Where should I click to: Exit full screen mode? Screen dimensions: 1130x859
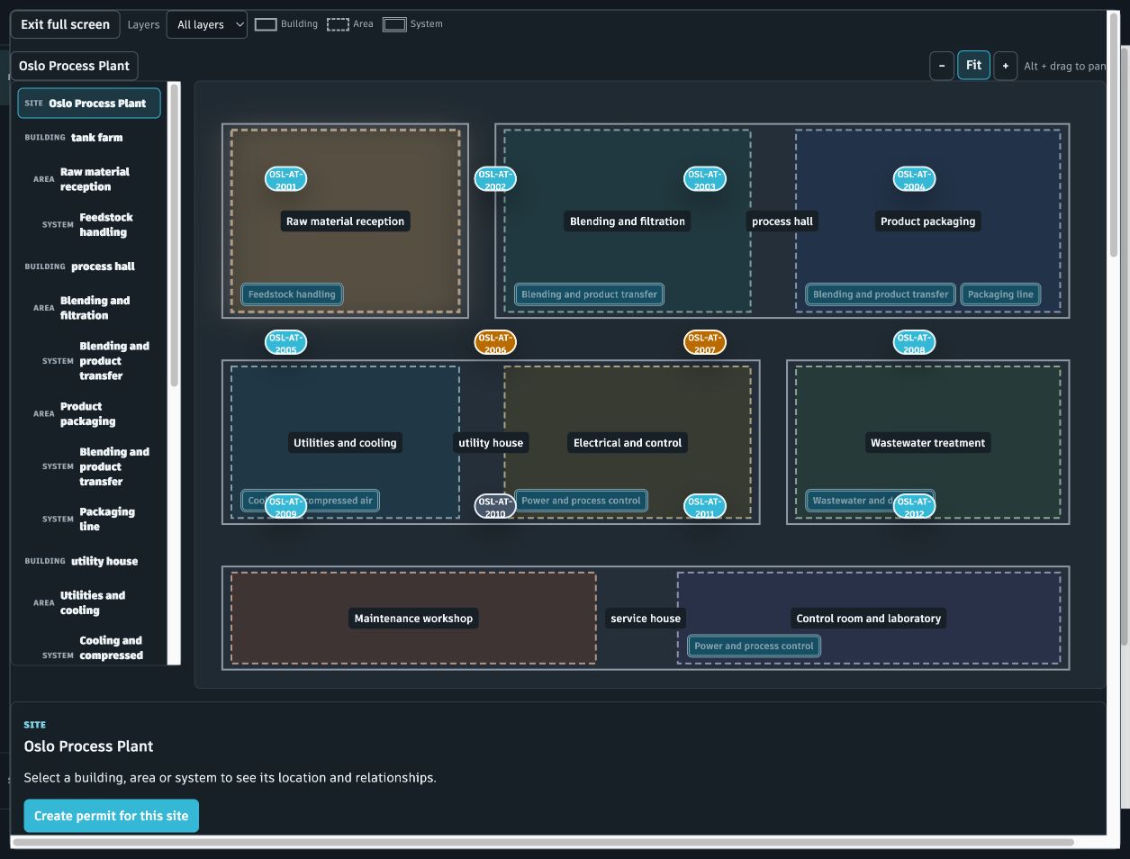click(65, 24)
